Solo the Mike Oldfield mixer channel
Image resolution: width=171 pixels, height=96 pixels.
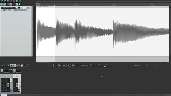pyautogui.click(x=20, y=81)
